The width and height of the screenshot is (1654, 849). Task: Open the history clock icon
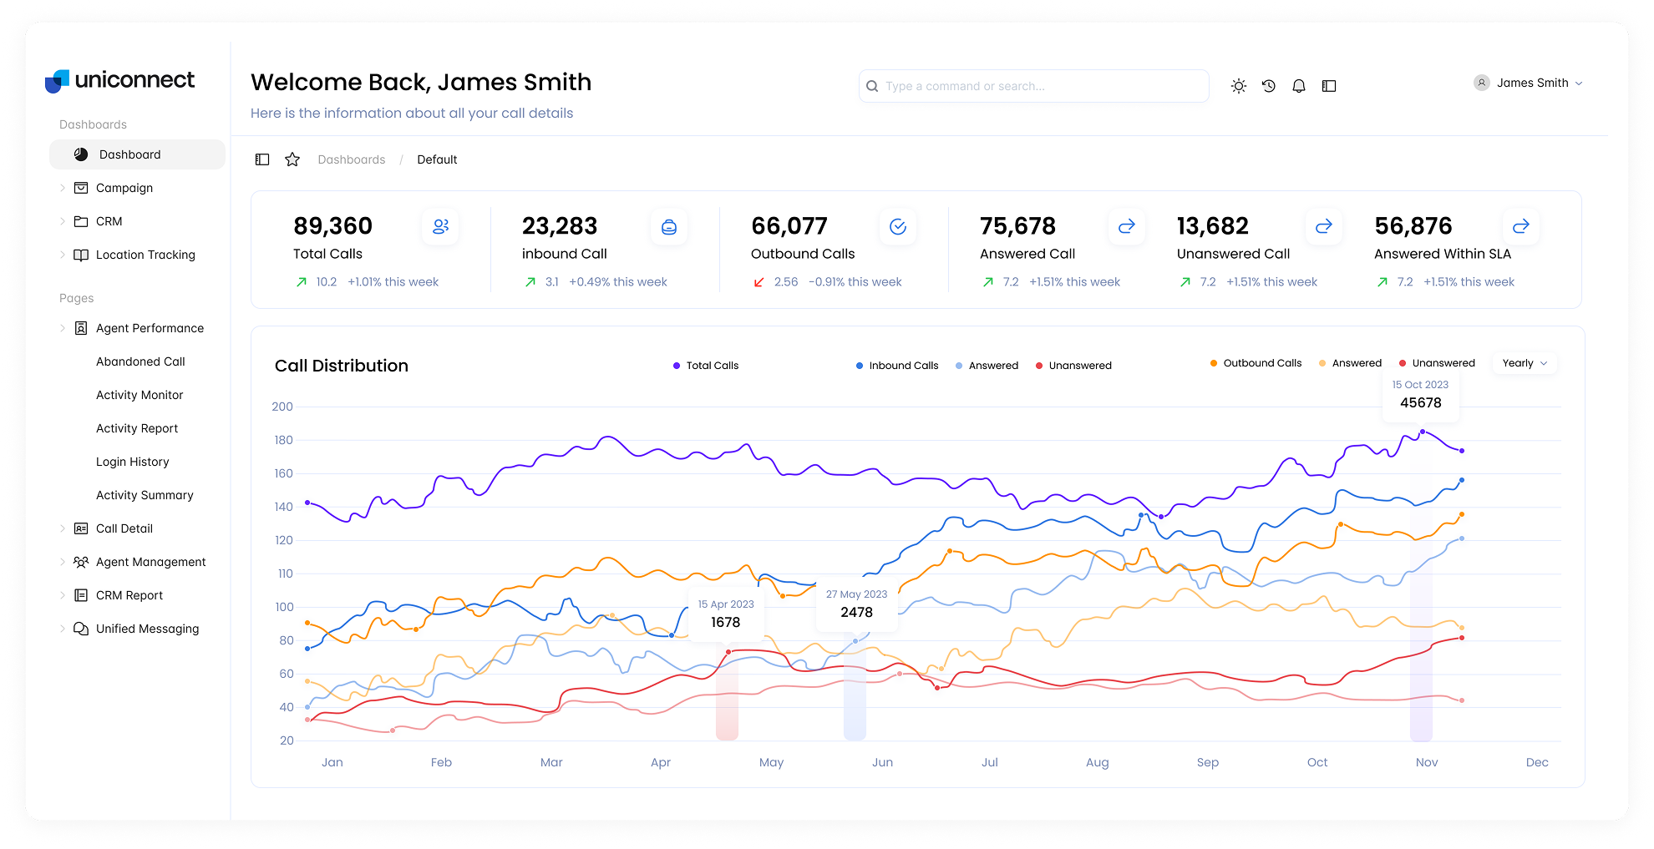(1268, 86)
